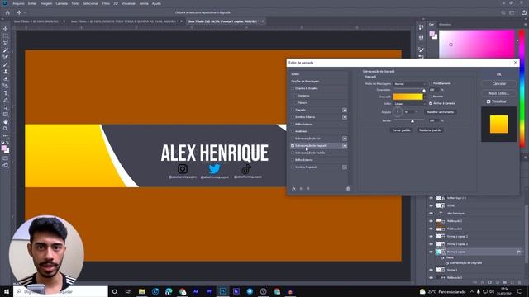Click the delete layer icon in Layers panel
This screenshot has width=529, height=297.
click(520, 282)
